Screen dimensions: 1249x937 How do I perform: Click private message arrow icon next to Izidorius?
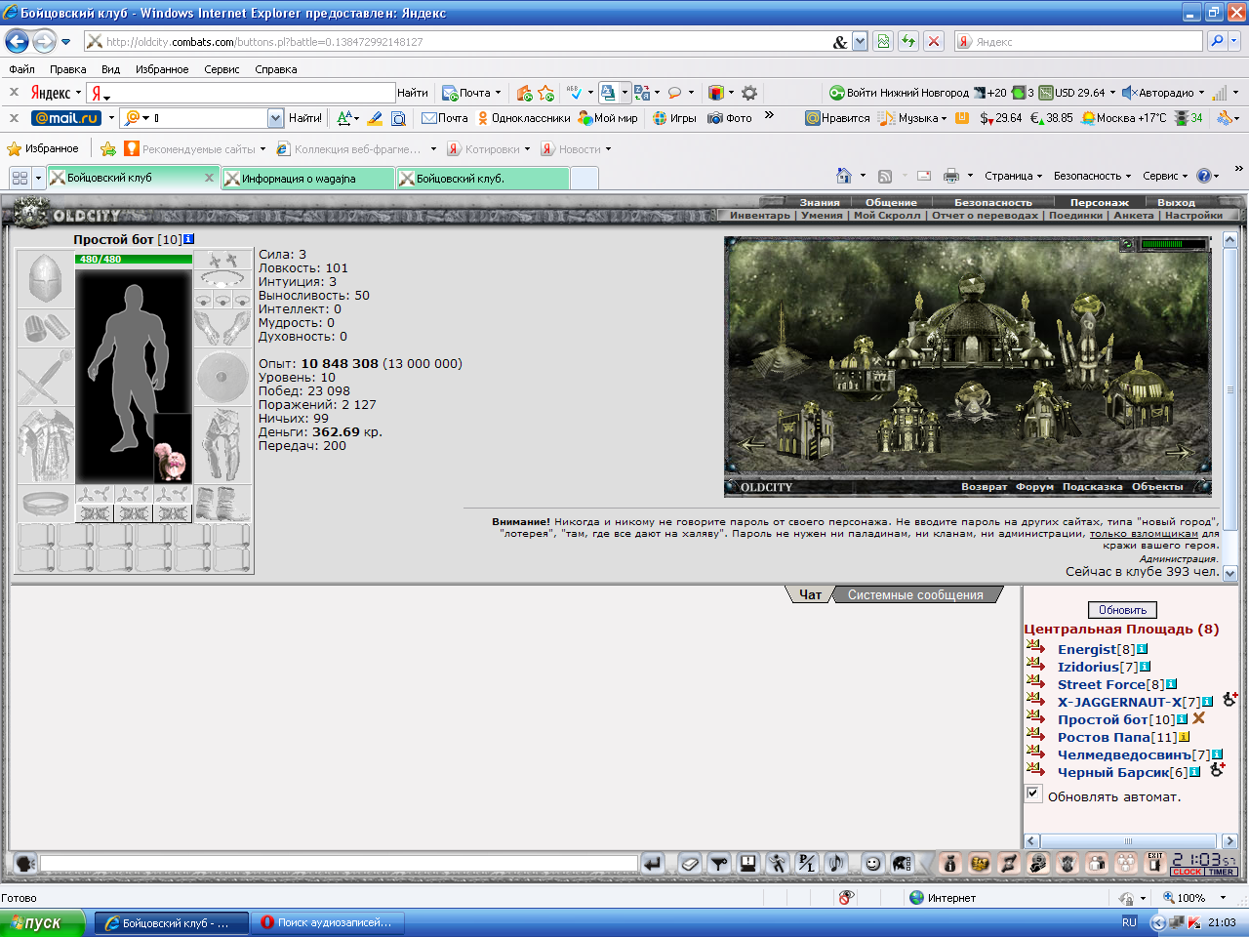(1035, 665)
